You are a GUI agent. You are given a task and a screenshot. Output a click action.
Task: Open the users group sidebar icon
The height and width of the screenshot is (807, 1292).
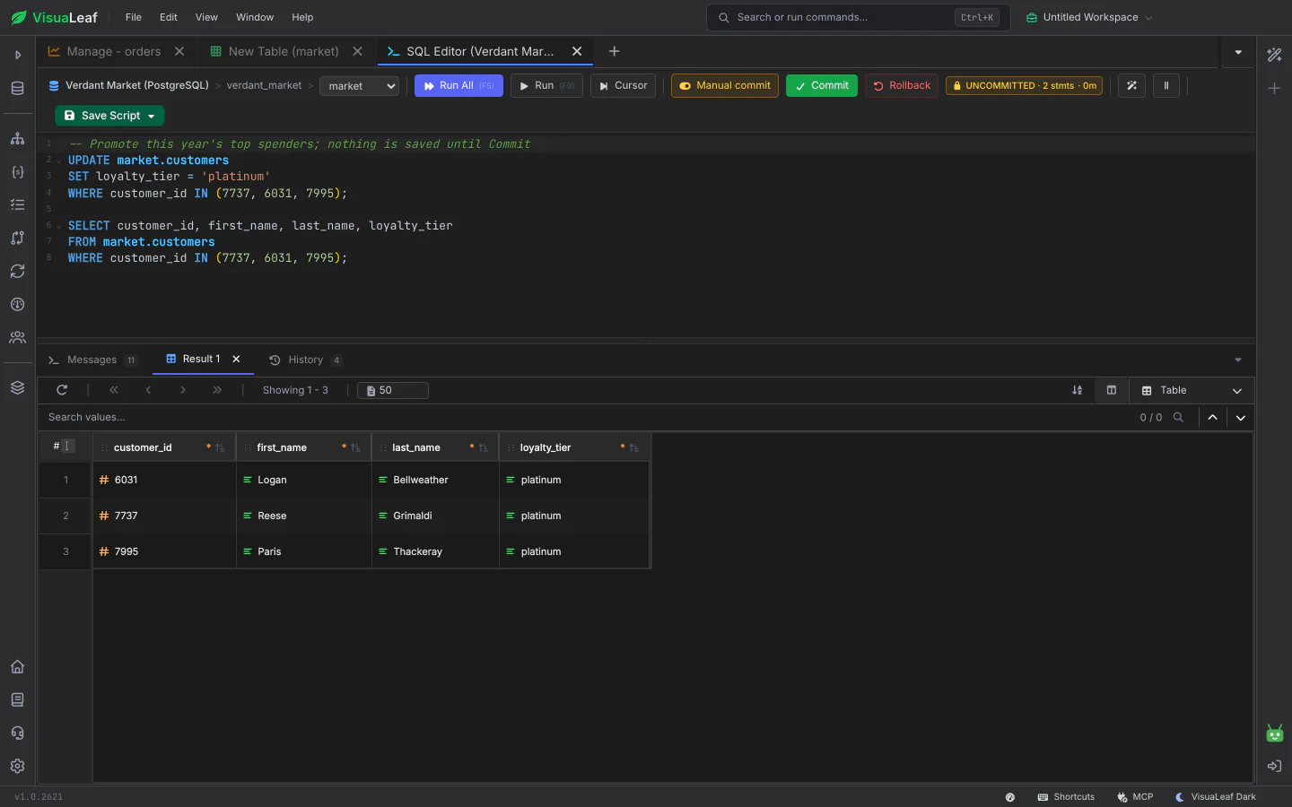coord(17,337)
